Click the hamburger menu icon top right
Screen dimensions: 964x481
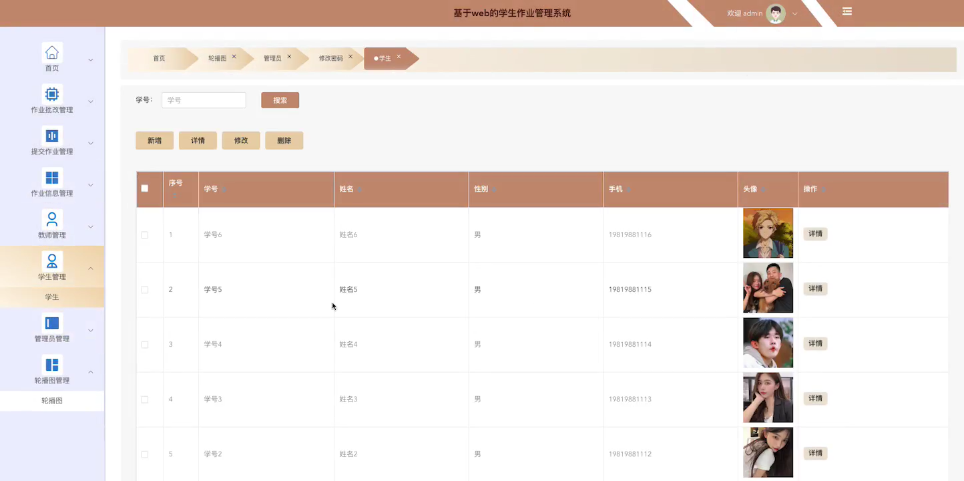tap(847, 11)
